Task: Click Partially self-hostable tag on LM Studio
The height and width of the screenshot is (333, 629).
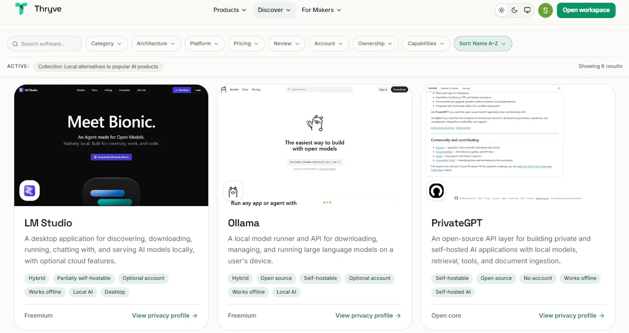Action: [x=84, y=278]
